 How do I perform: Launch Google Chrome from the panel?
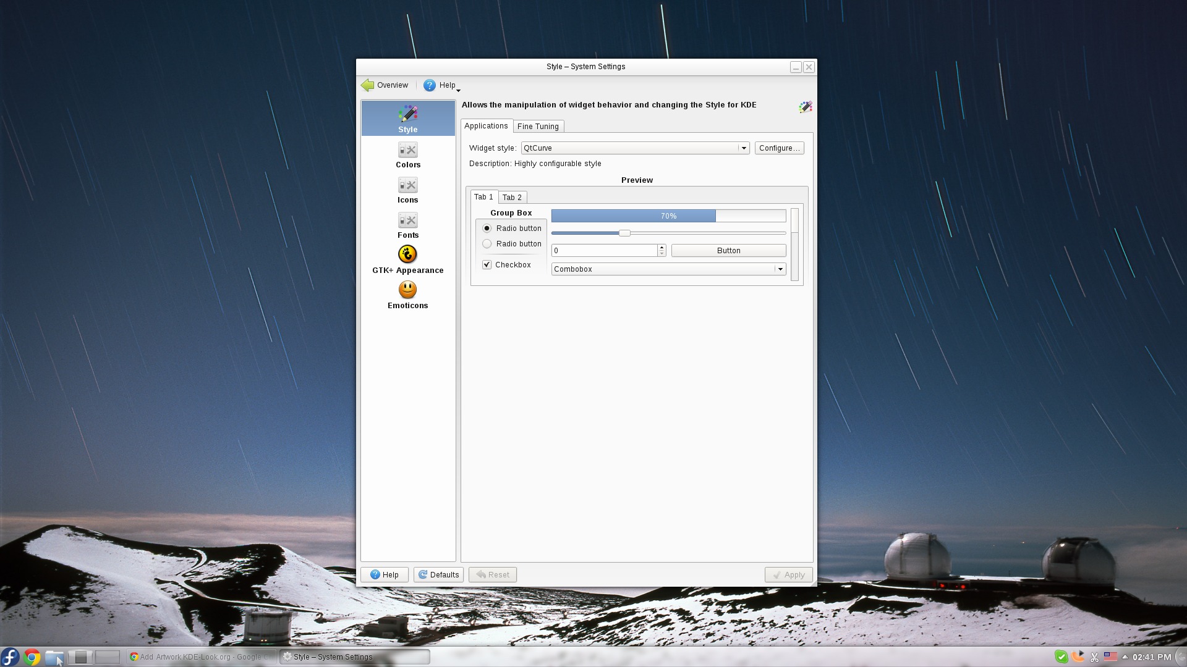click(x=32, y=657)
